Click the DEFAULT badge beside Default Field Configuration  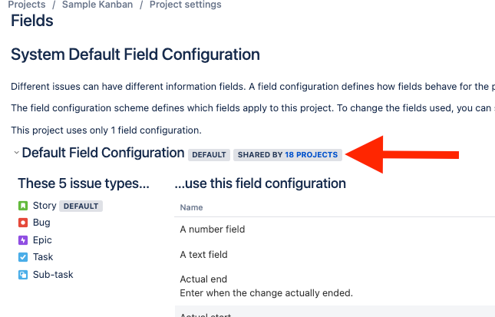209,155
